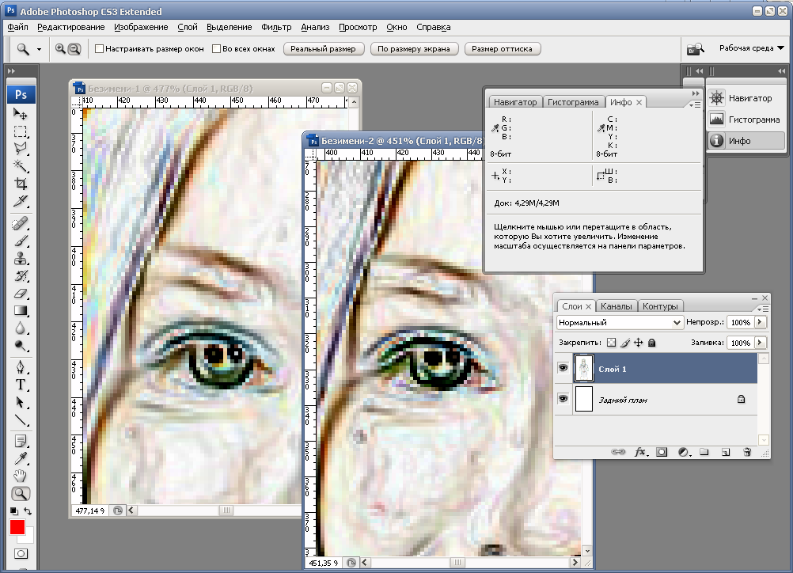Enable the 'Настраивать размер окон' checkbox
The width and height of the screenshot is (793, 573).
click(99, 49)
